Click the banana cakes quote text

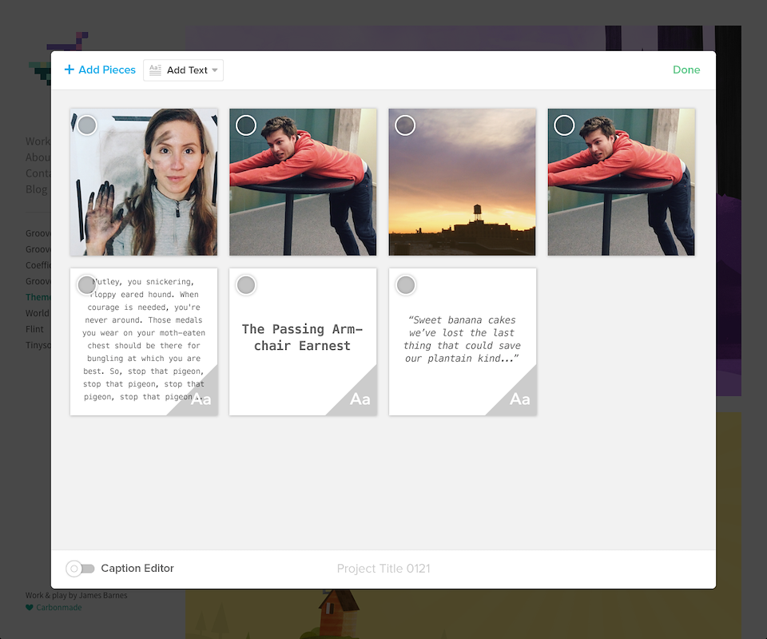tap(463, 339)
